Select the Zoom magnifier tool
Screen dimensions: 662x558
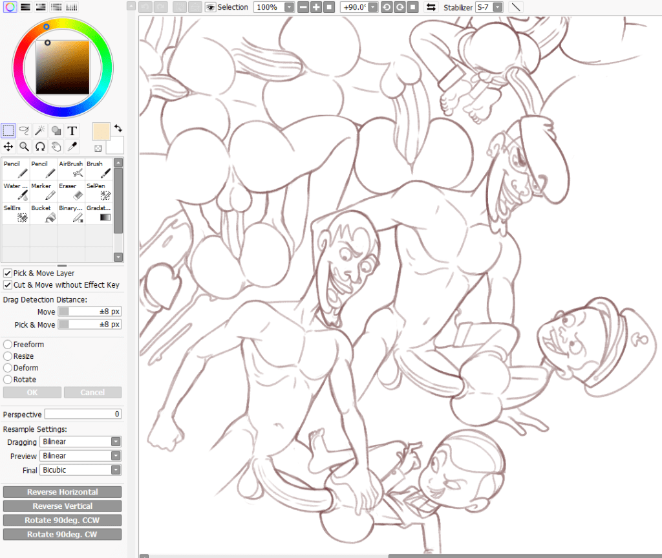point(25,147)
